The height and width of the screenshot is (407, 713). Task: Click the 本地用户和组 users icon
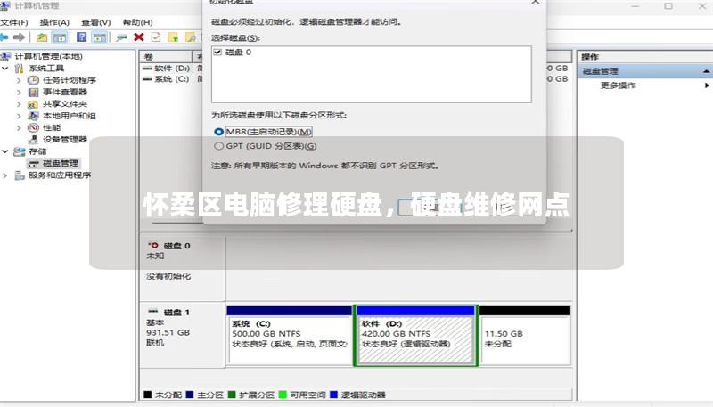pos(33,116)
